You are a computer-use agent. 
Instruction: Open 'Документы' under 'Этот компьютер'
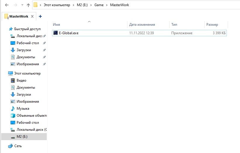(26, 87)
